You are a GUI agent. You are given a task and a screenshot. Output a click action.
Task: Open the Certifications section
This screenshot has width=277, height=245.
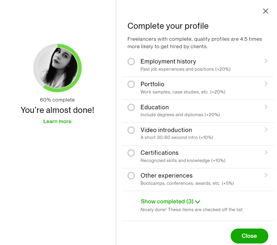pyautogui.click(x=159, y=153)
